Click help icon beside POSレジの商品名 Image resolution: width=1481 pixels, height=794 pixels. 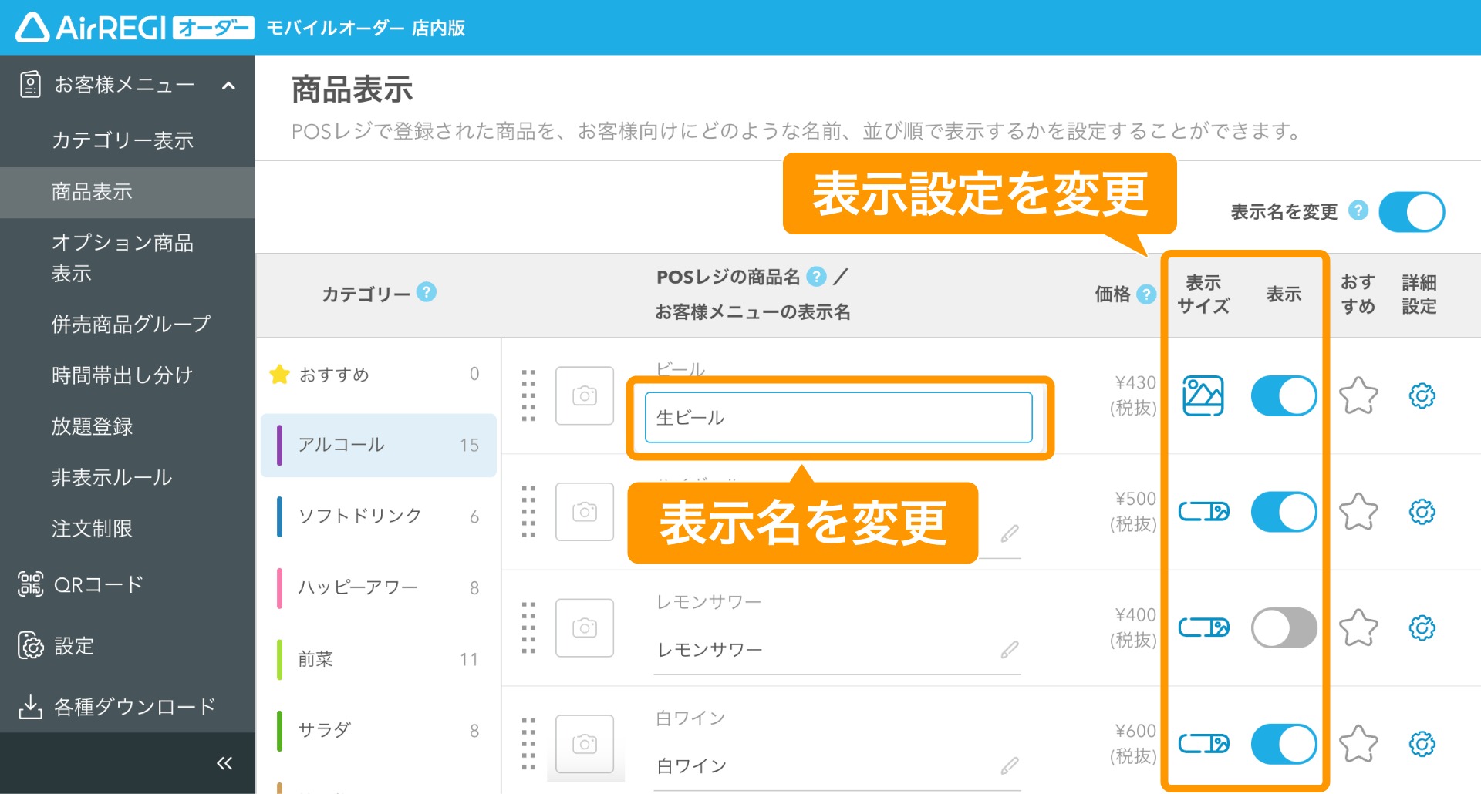click(816, 276)
